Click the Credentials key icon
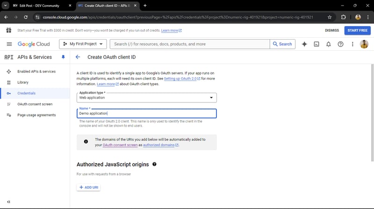Viewport: 374px width, 209px height. click(x=9, y=94)
